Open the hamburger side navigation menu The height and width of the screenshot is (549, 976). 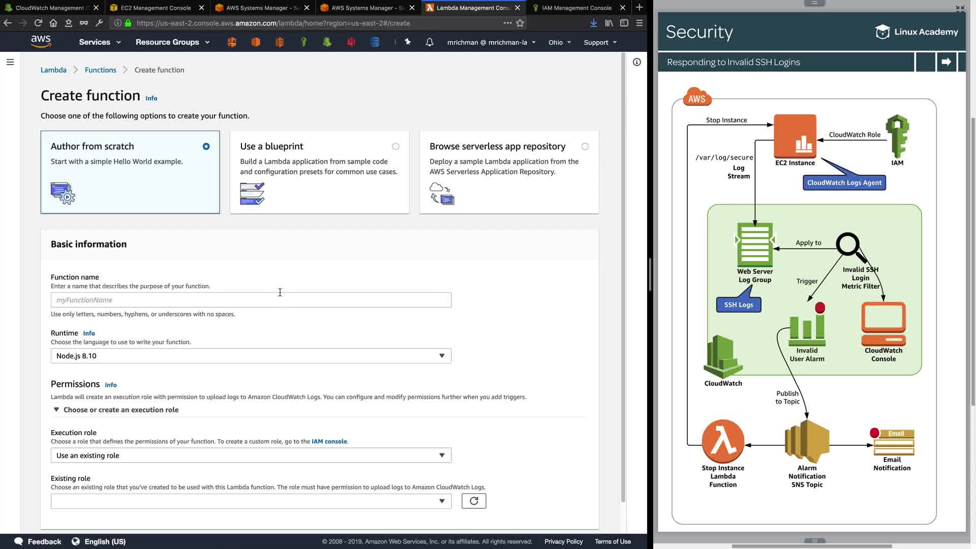coord(10,62)
